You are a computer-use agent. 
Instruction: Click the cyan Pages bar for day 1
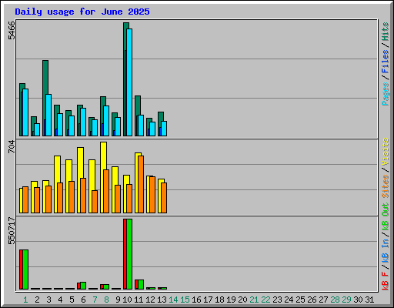[x=25, y=112]
